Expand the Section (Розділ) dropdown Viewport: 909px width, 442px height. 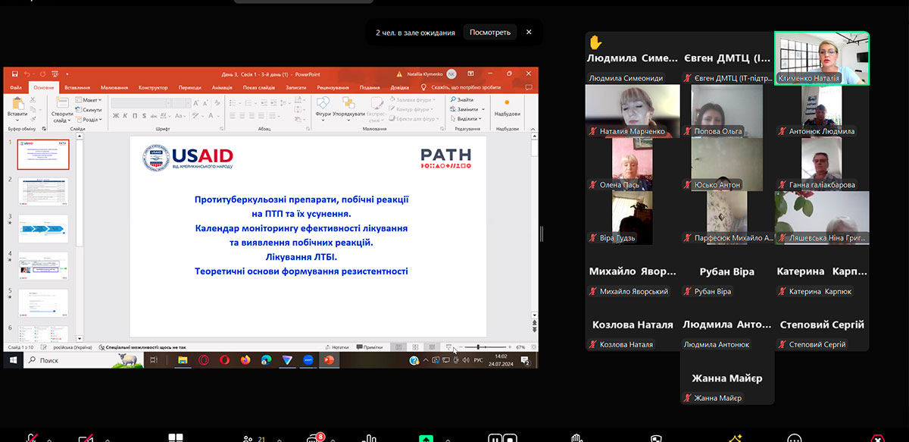point(90,120)
